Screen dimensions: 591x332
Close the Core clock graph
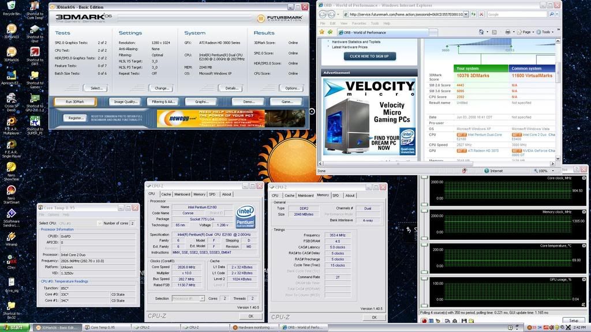[x=583, y=178]
